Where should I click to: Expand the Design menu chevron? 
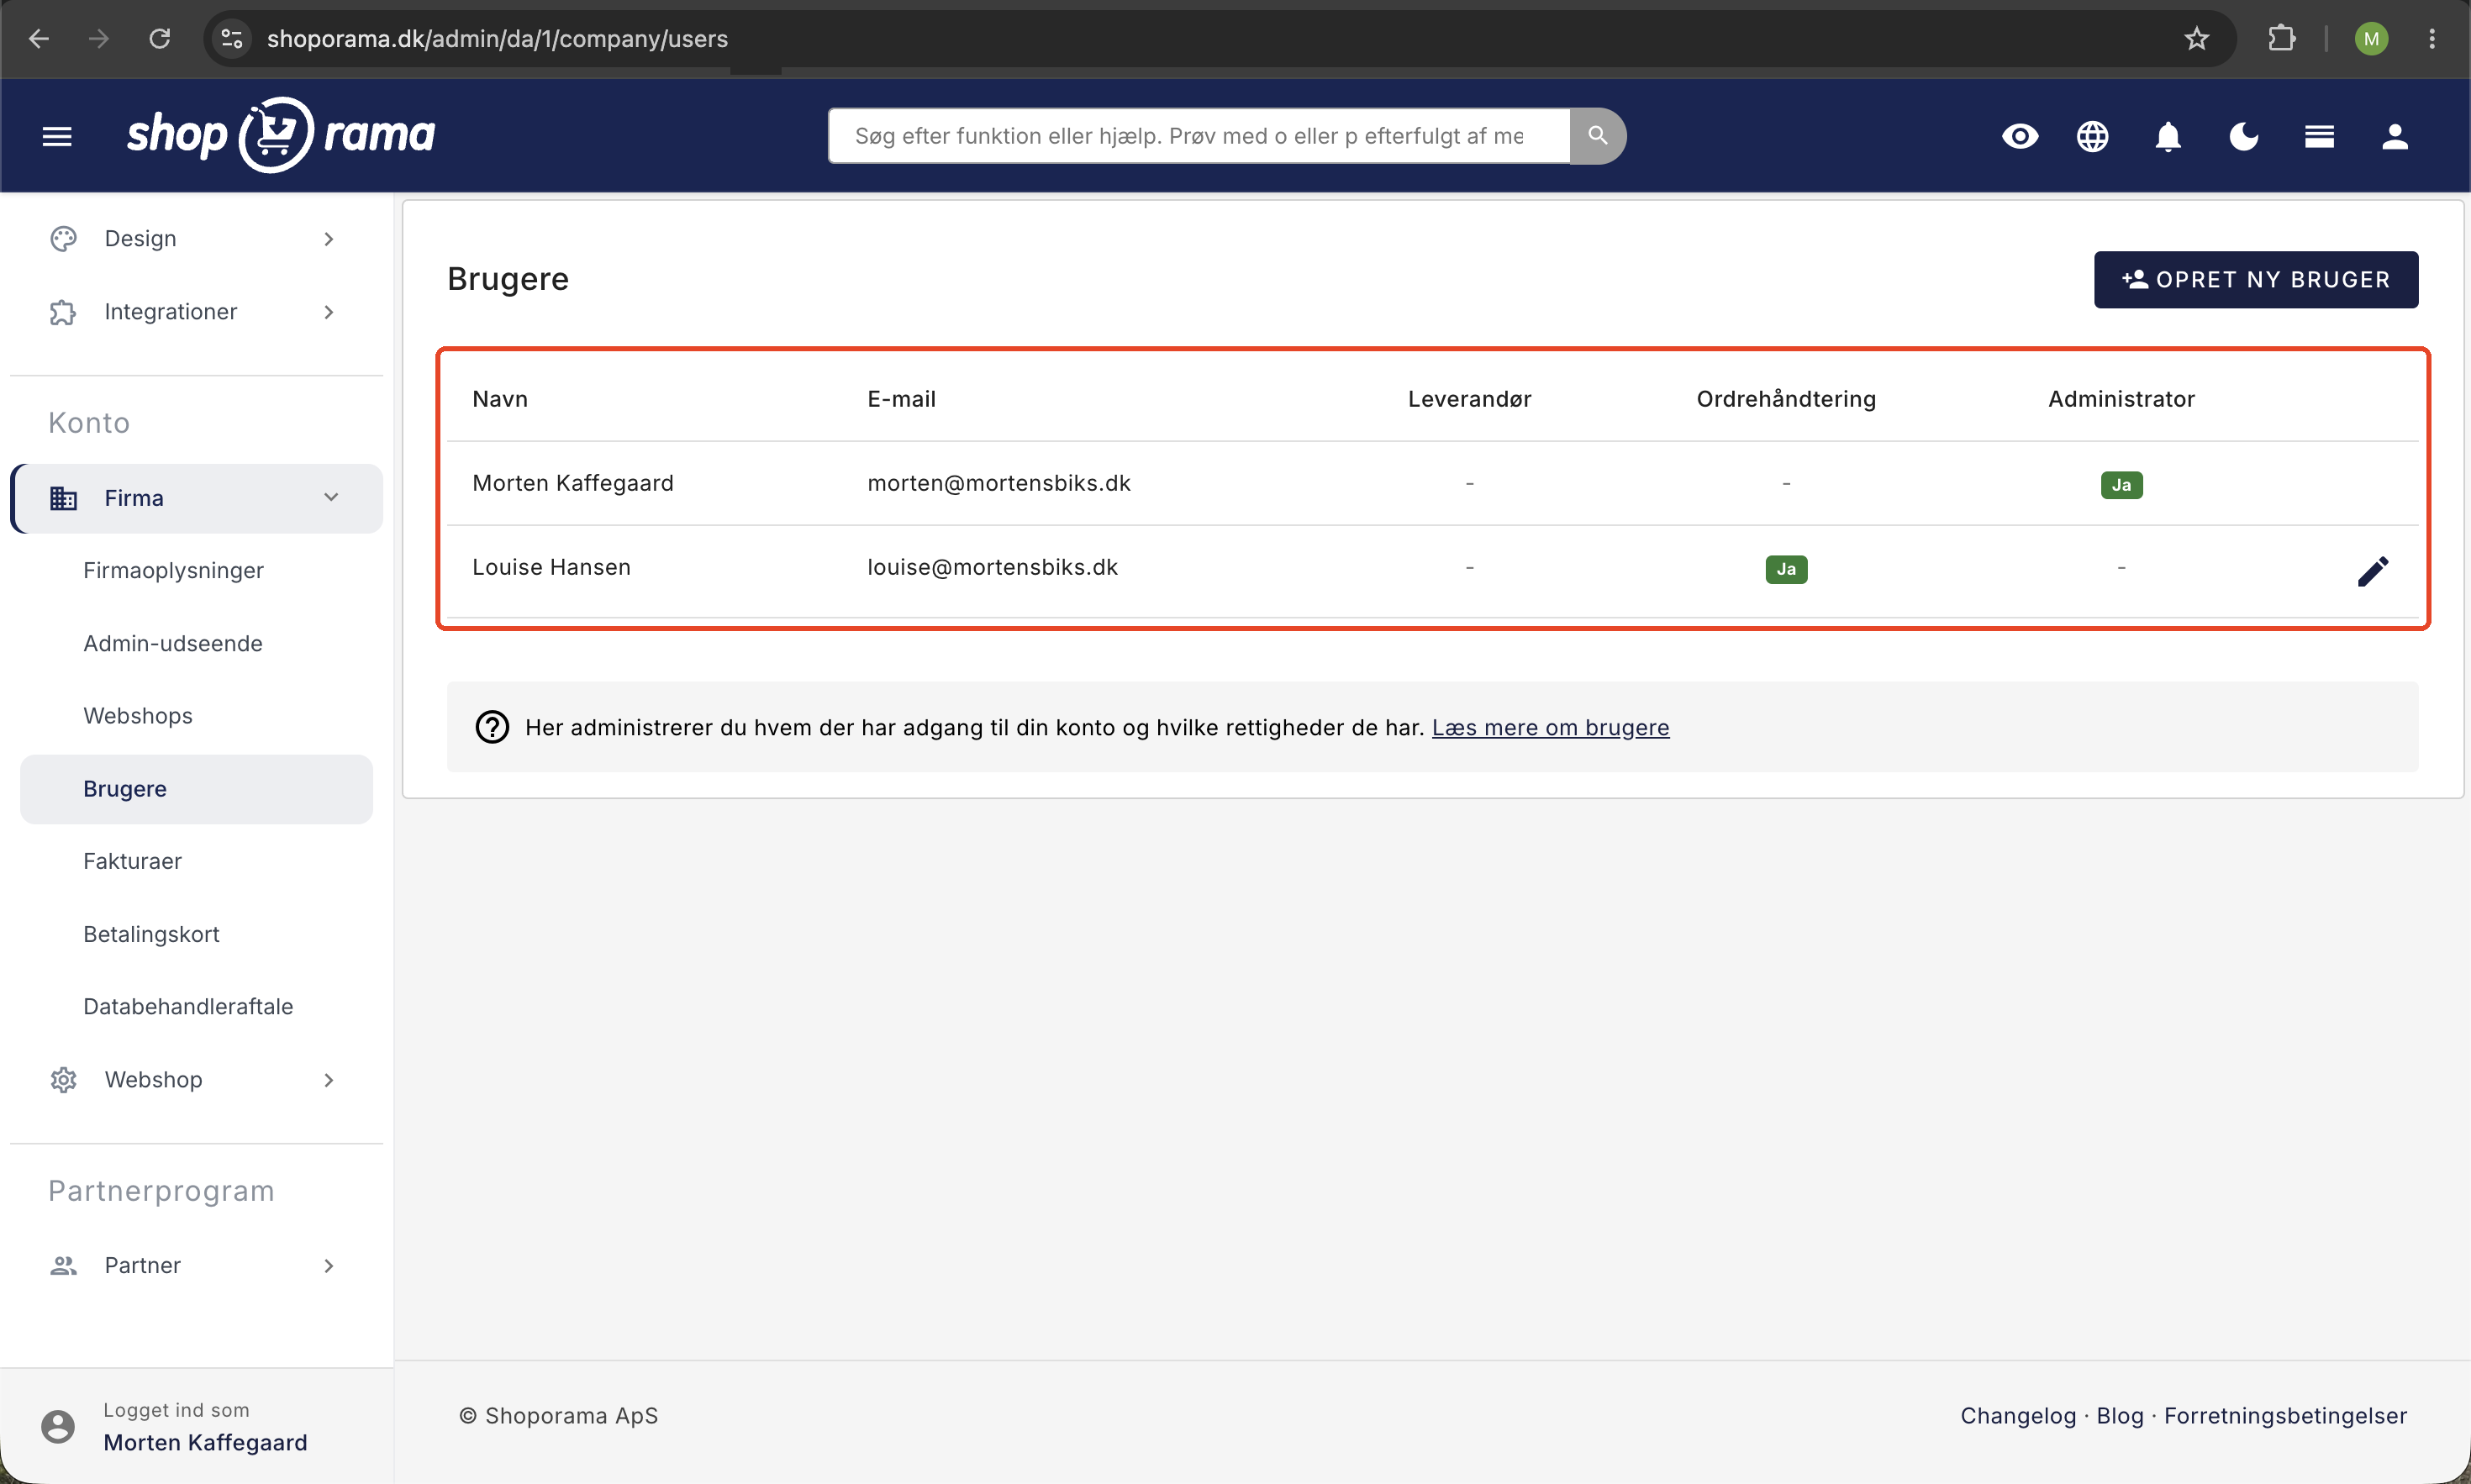pos(329,238)
